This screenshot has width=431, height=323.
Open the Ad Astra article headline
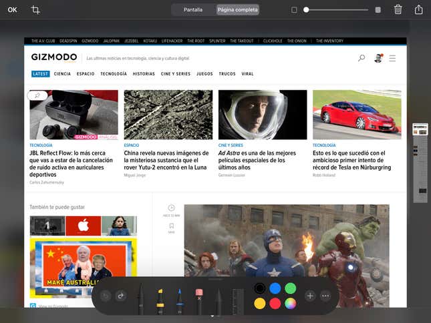257,160
